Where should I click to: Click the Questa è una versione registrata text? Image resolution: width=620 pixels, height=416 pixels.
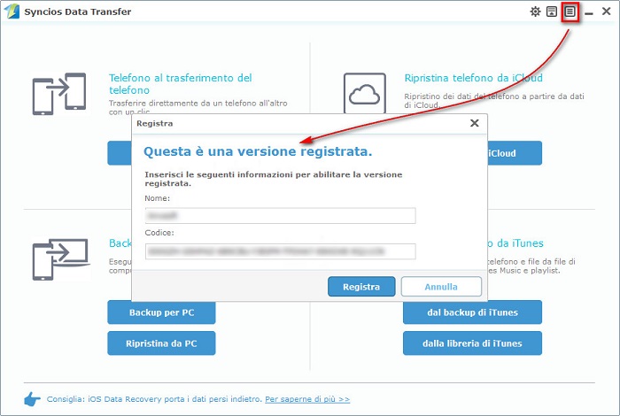pos(258,151)
